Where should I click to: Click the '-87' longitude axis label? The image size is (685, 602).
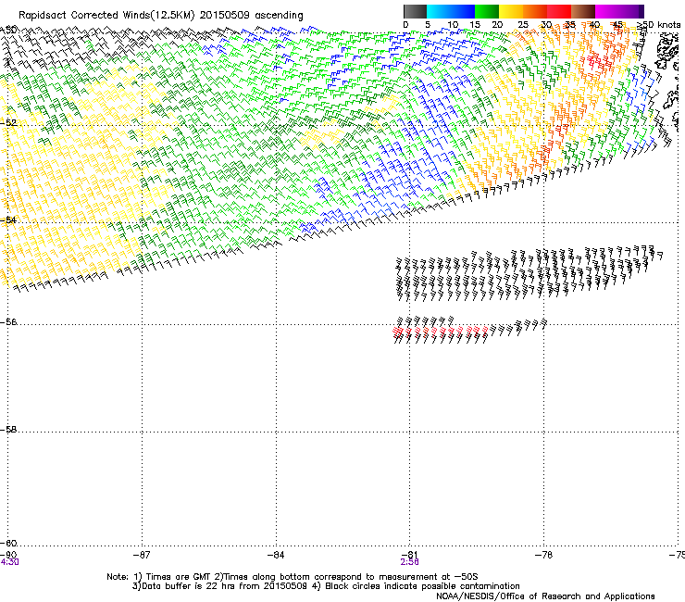[x=142, y=555]
